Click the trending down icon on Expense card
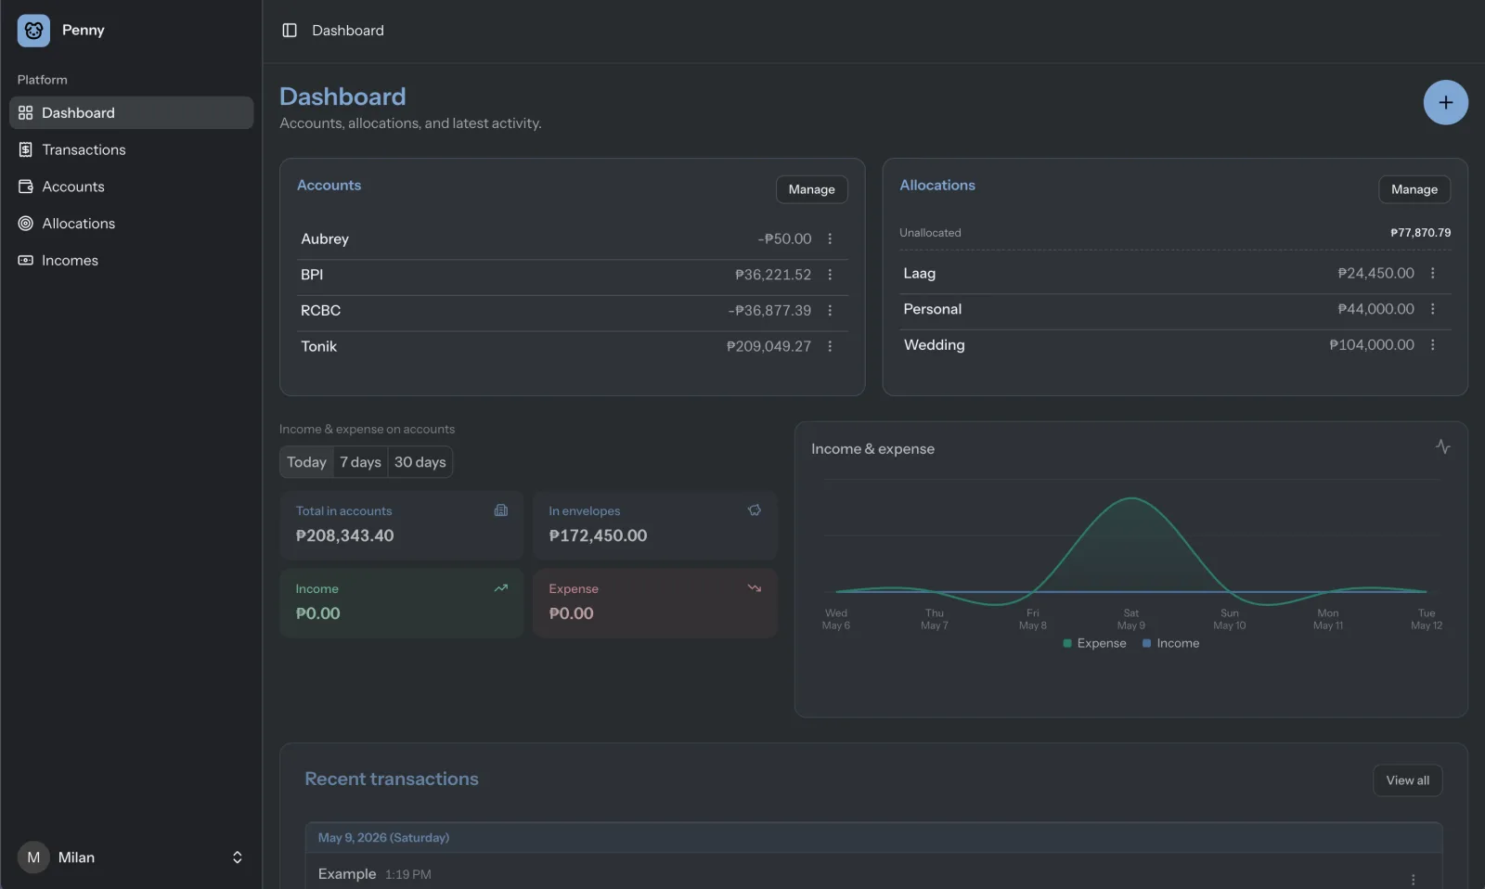The width and height of the screenshot is (1485, 889). pos(755,588)
